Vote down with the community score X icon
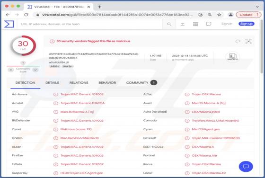265x178 pixels. tap(10, 70)
